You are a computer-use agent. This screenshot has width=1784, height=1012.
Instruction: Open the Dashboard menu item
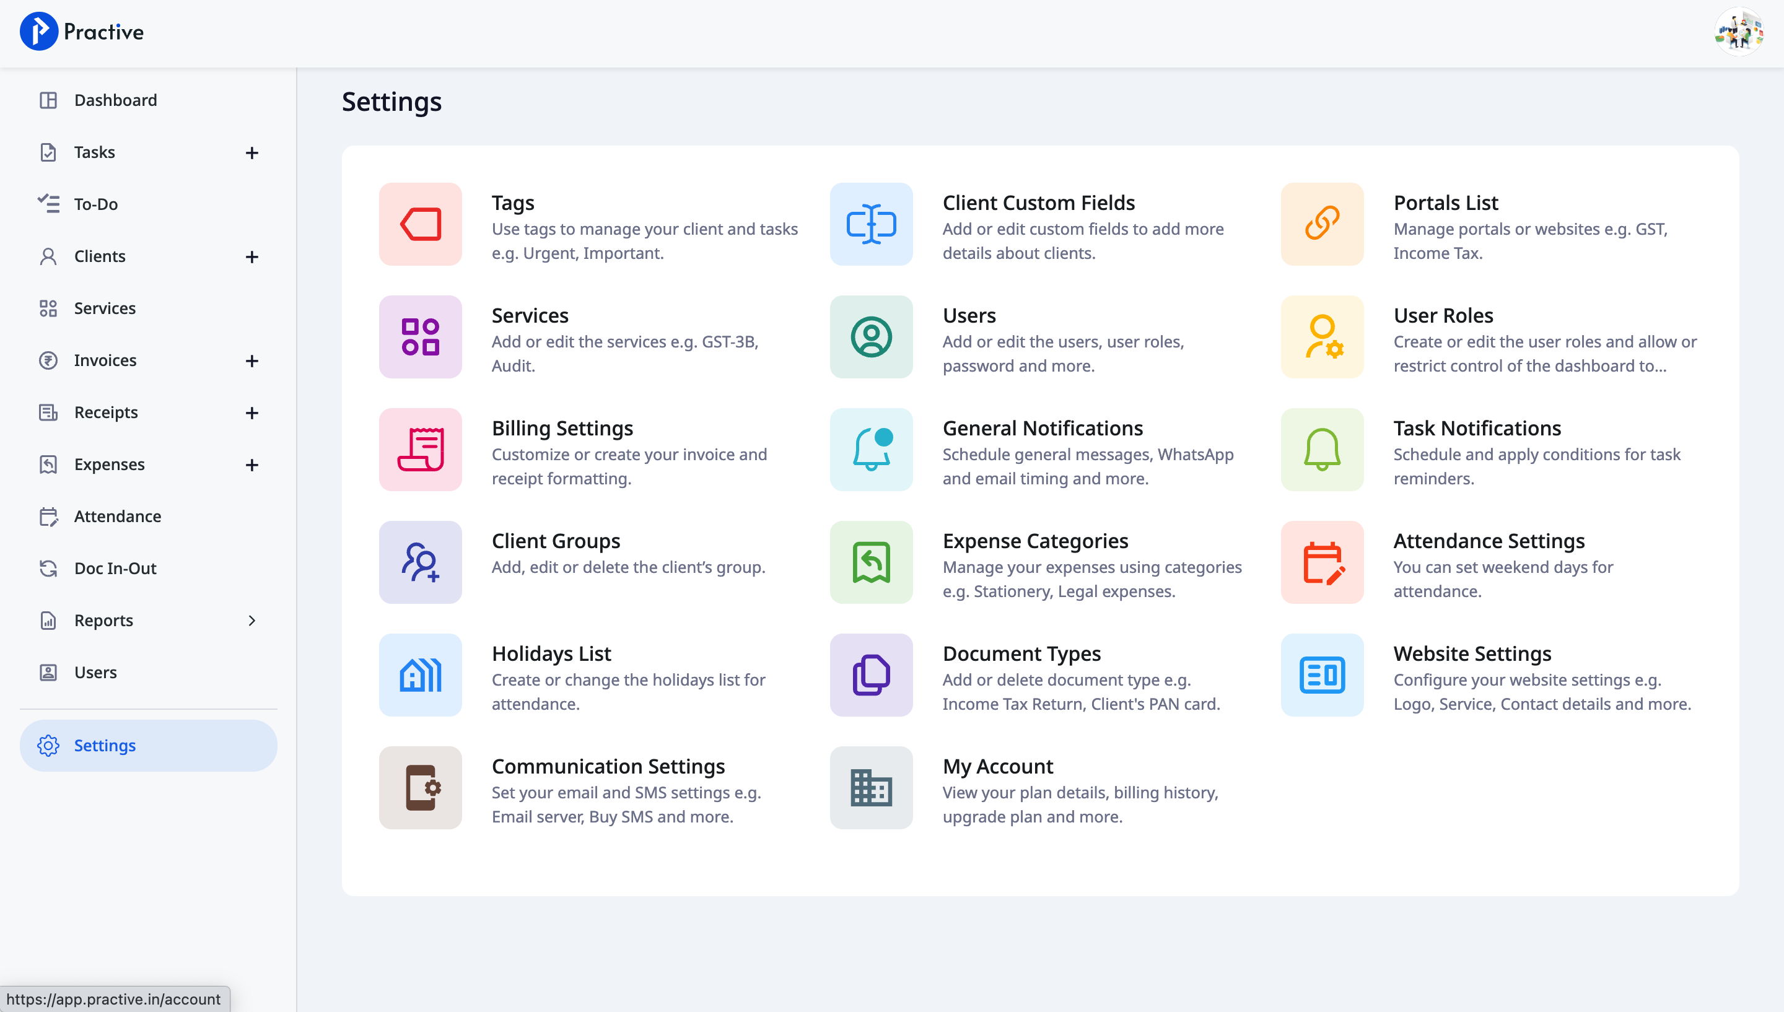[x=115, y=99]
